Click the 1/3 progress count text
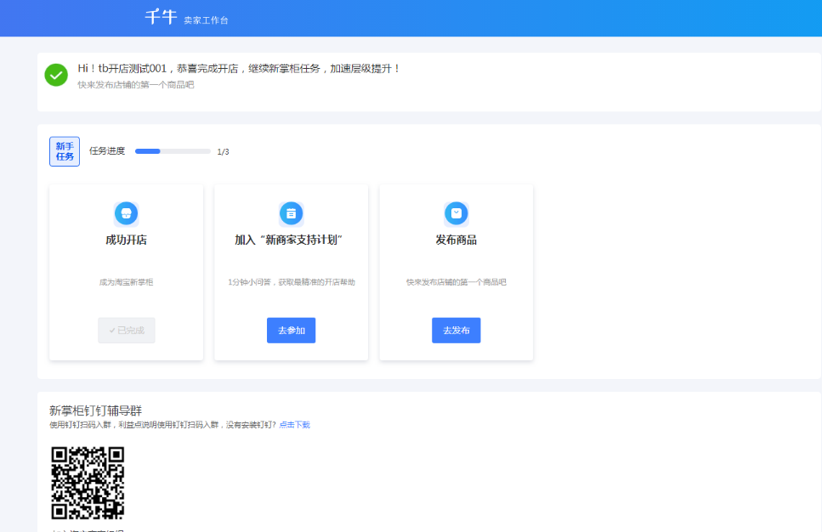 [223, 152]
